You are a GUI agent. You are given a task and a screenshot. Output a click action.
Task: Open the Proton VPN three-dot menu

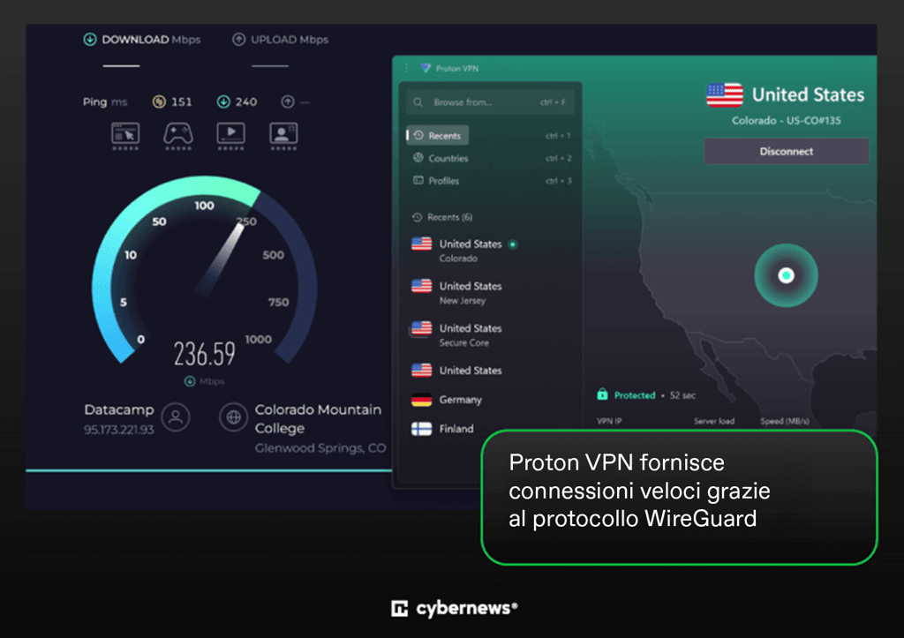406,68
